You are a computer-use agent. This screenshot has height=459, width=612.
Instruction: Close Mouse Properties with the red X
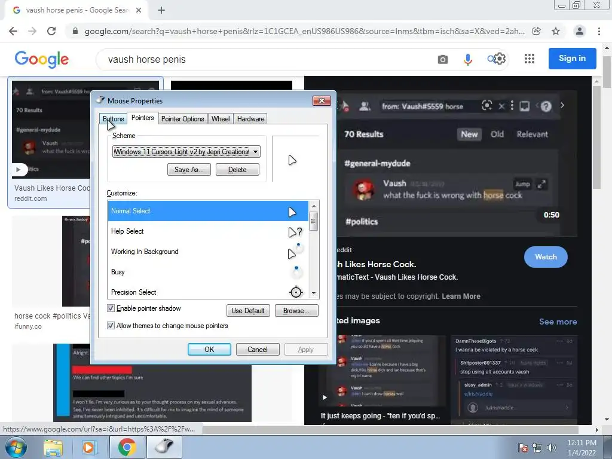[322, 100]
